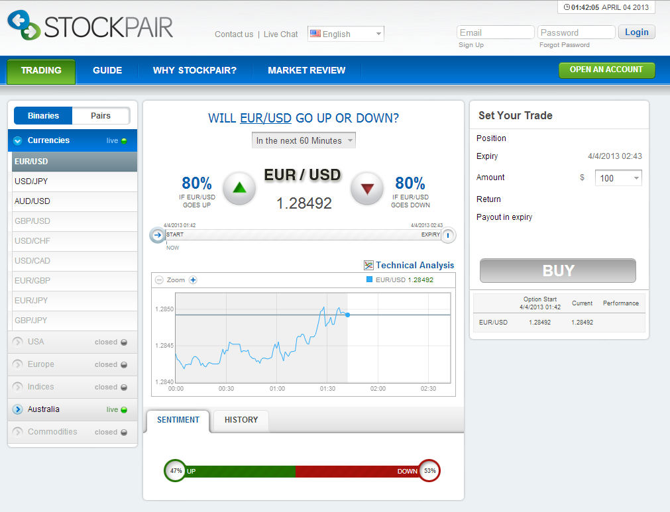The width and height of the screenshot is (670, 512).
Task: Click the EUR/USD blue legend square
Action: point(370,280)
